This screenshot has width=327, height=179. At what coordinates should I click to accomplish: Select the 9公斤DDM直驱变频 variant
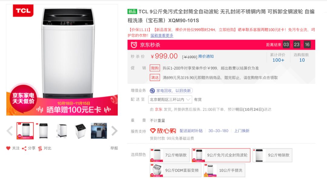point(175,170)
